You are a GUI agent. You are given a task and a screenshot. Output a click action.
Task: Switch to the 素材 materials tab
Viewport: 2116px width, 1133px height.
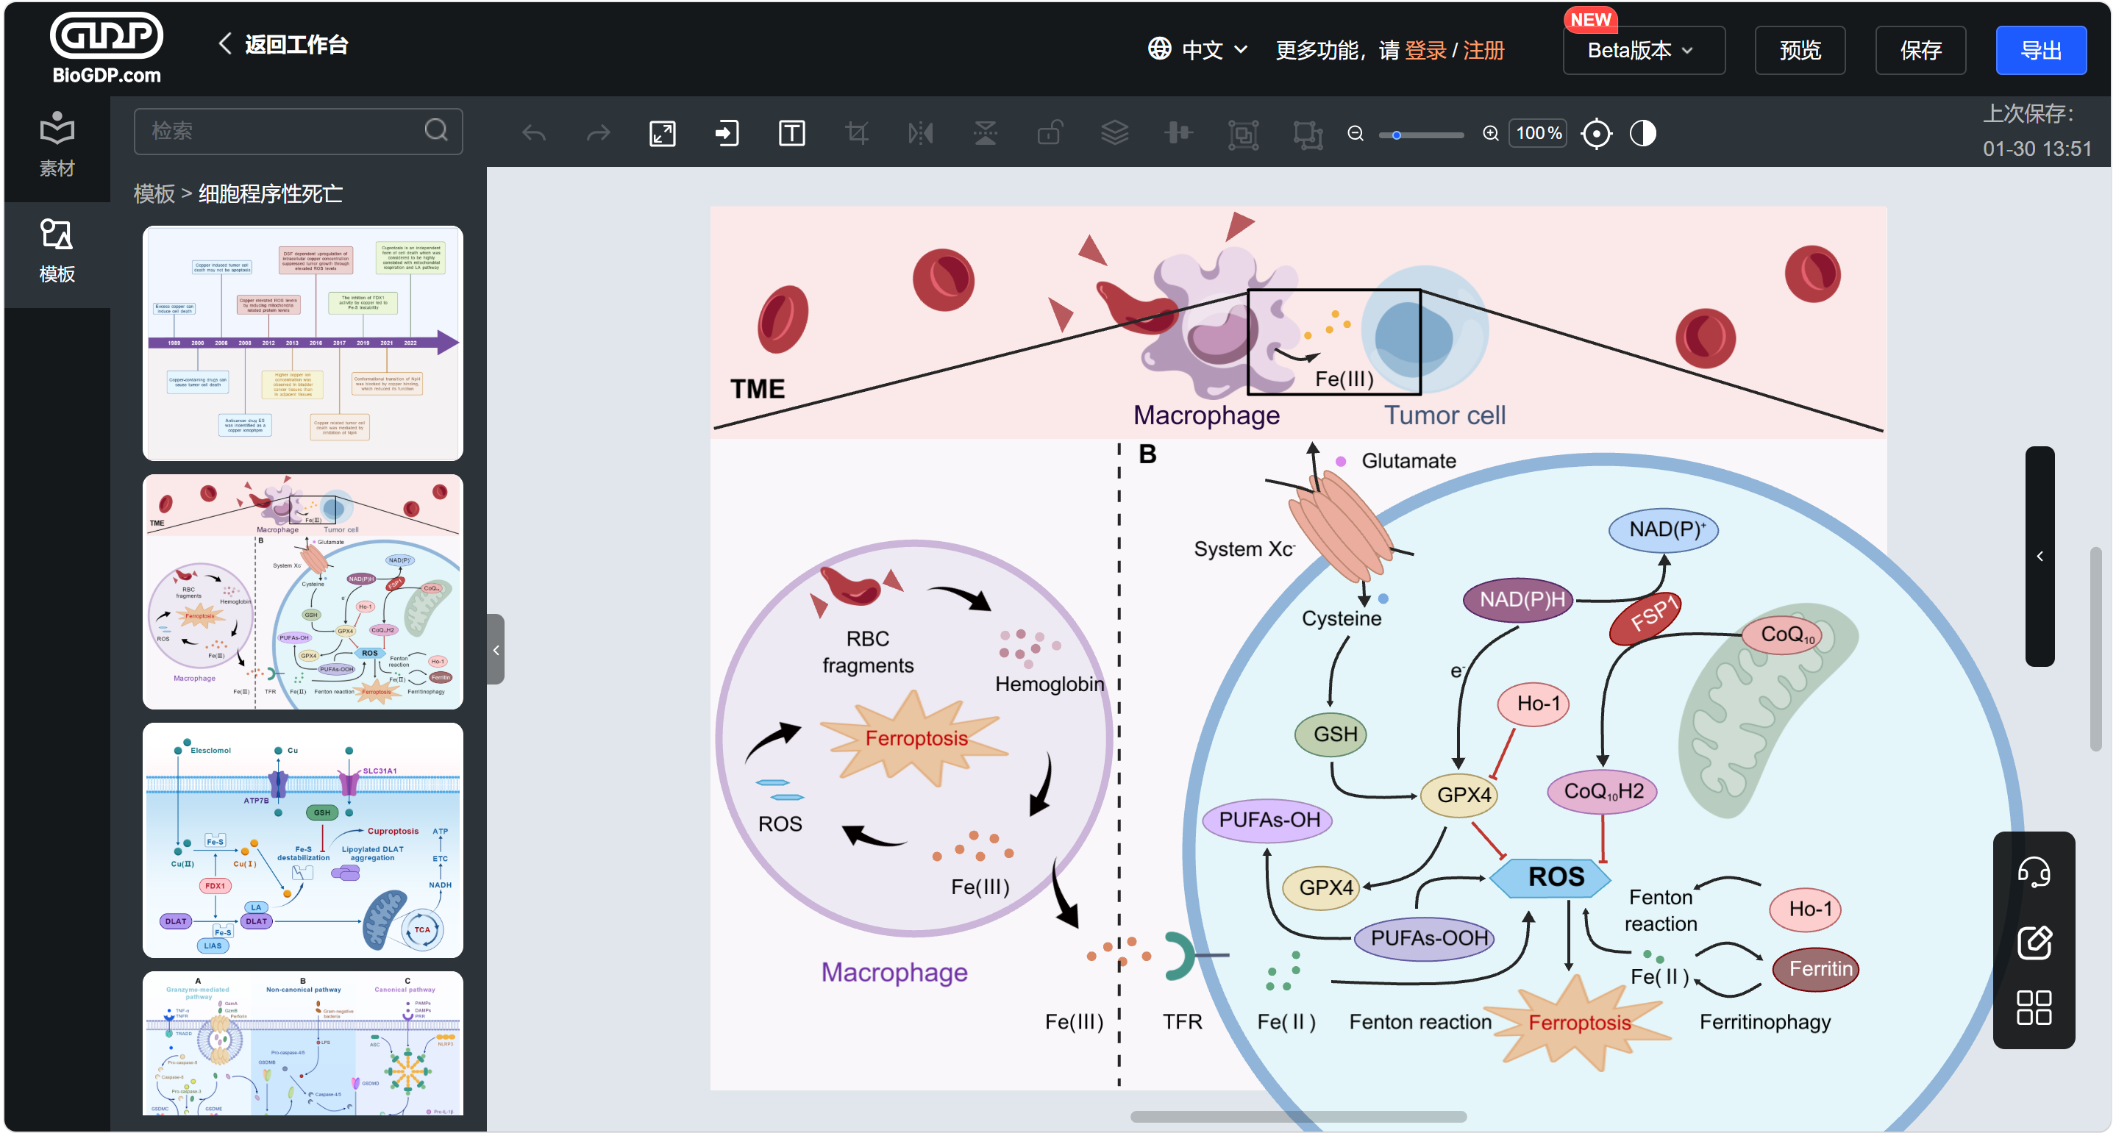(x=57, y=145)
